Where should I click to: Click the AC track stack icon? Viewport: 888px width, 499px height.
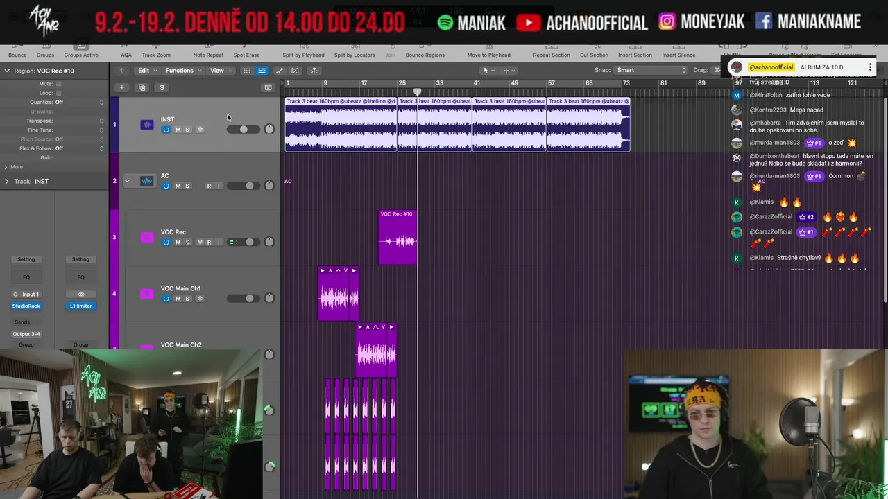click(x=146, y=181)
